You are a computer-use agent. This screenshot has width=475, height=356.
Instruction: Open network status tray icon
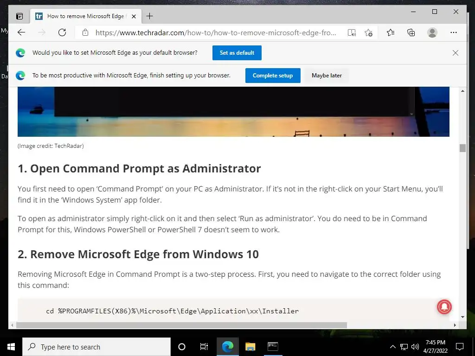tap(404, 347)
